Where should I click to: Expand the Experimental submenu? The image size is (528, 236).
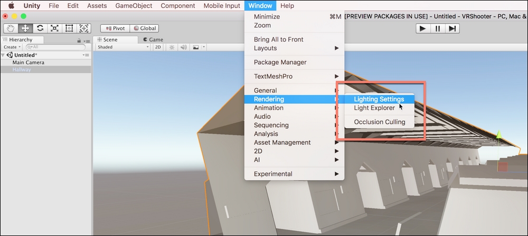(294, 174)
